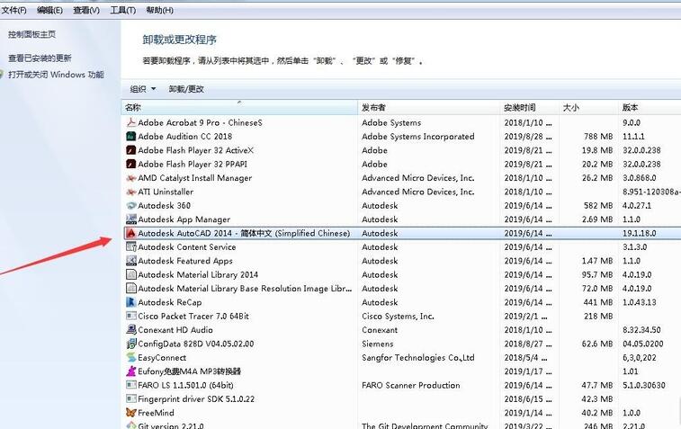
Task: Click the Autodesk 360 icon
Action: coord(130,205)
